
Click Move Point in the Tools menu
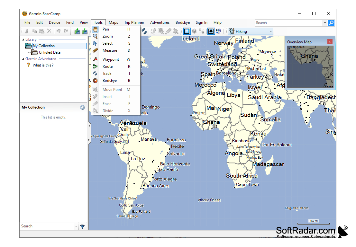(x=116, y=90)
